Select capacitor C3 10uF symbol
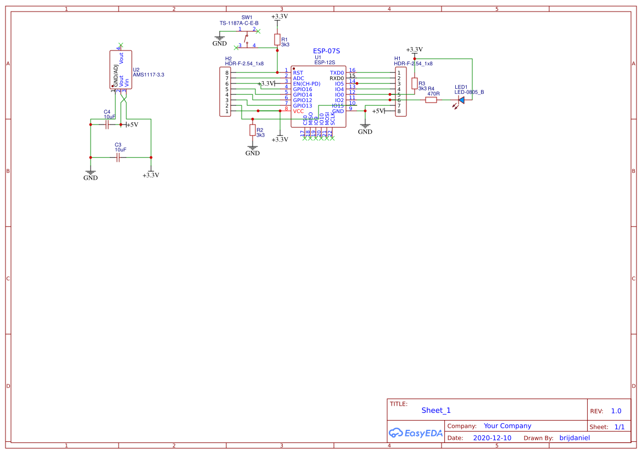Screen dimensions: 642x454 pos(118,157)
